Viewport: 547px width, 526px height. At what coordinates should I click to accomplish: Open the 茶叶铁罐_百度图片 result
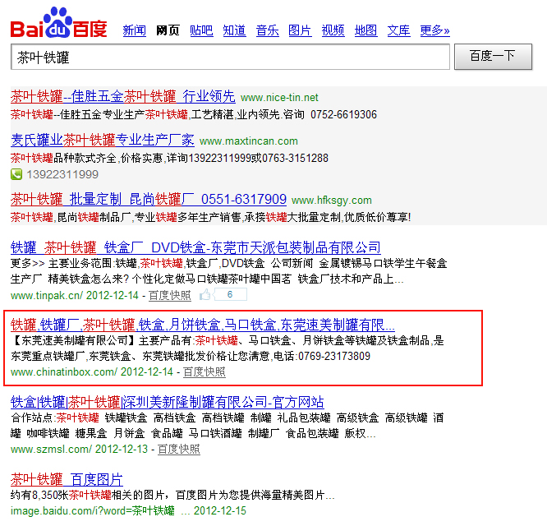(x=67, y=478)
